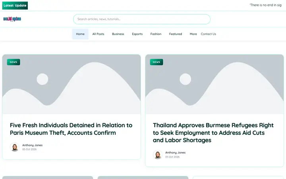Open the All Posts menu item

click(98, 34)
